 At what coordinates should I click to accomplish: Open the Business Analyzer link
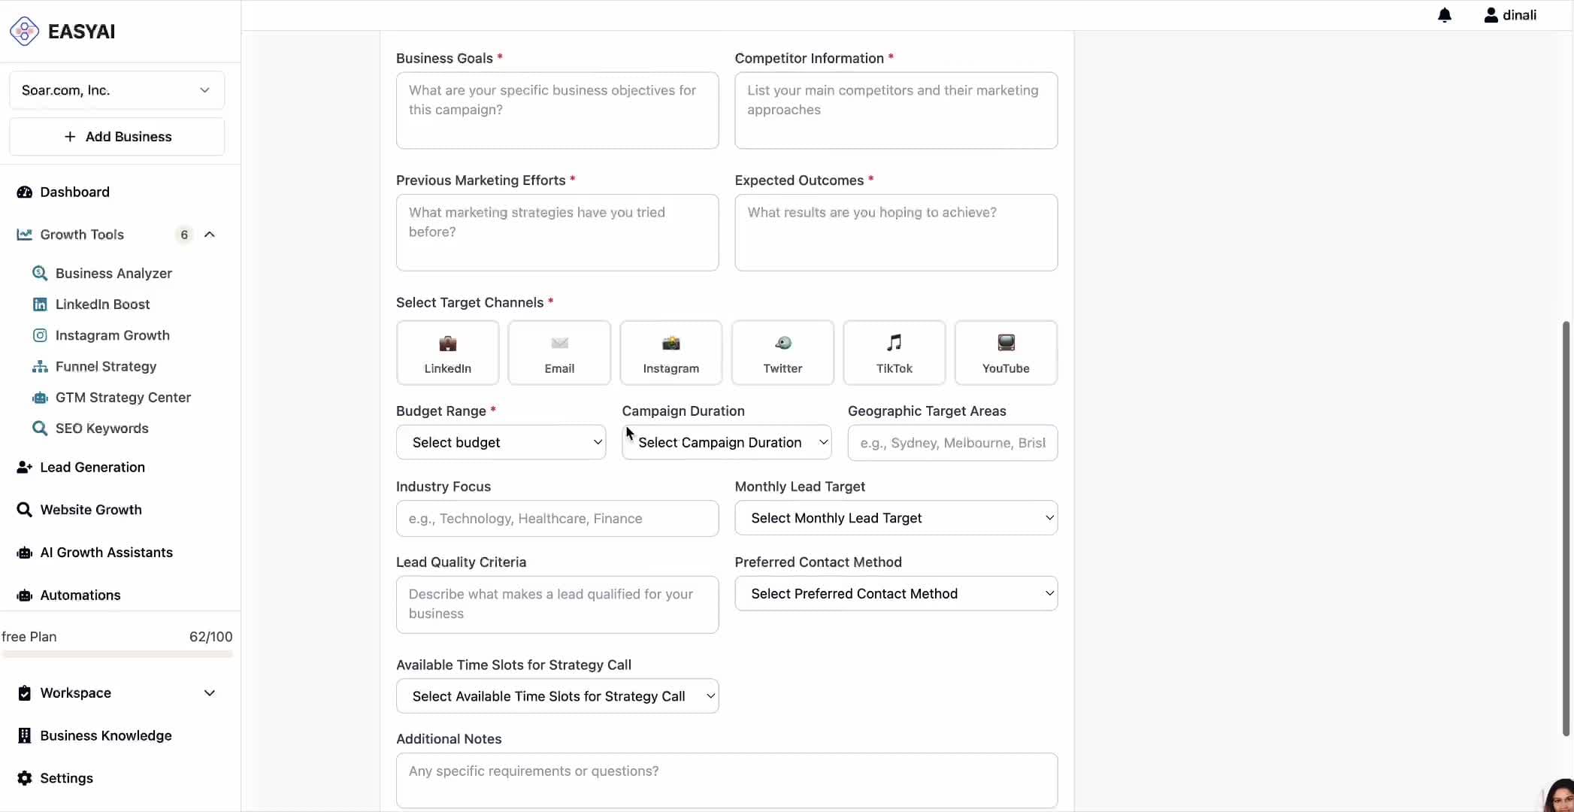pos(114,273)
